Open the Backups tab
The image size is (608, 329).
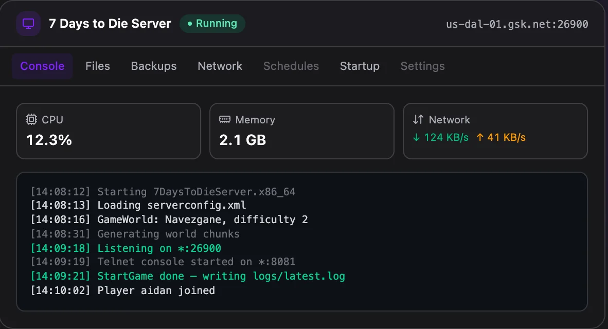(x=154, y=66)
